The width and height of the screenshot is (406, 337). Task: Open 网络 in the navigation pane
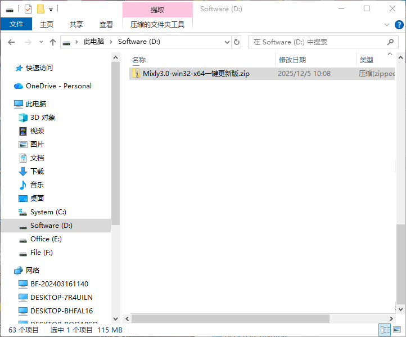[33, 271]
